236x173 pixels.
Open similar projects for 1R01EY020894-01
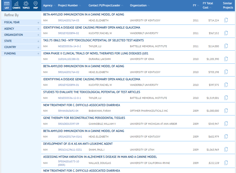[226, 85]
